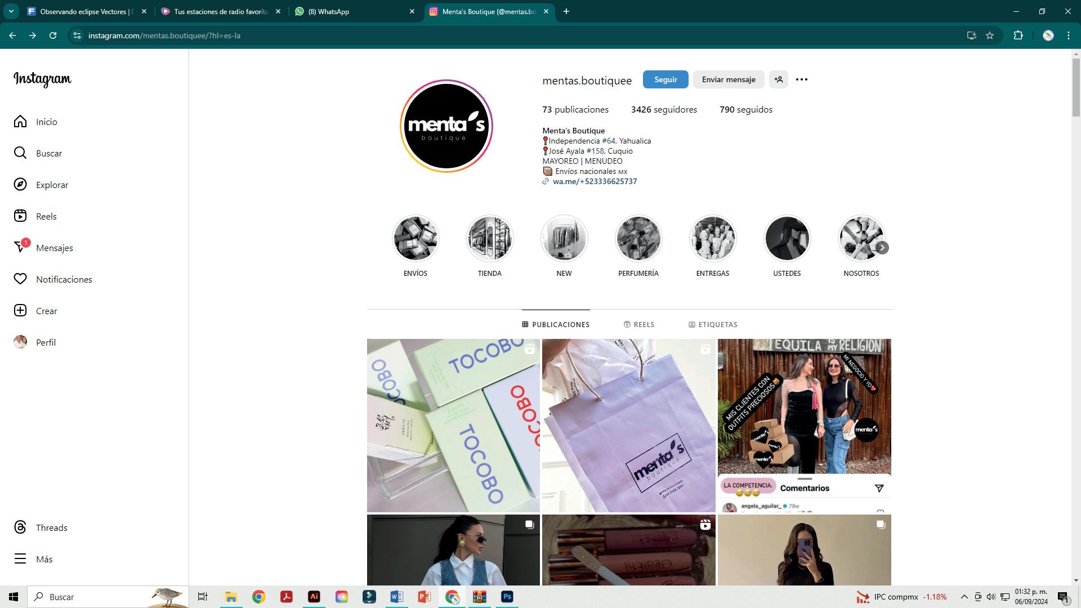Open the TOCOBO post thumbnail

coord(453,425)
